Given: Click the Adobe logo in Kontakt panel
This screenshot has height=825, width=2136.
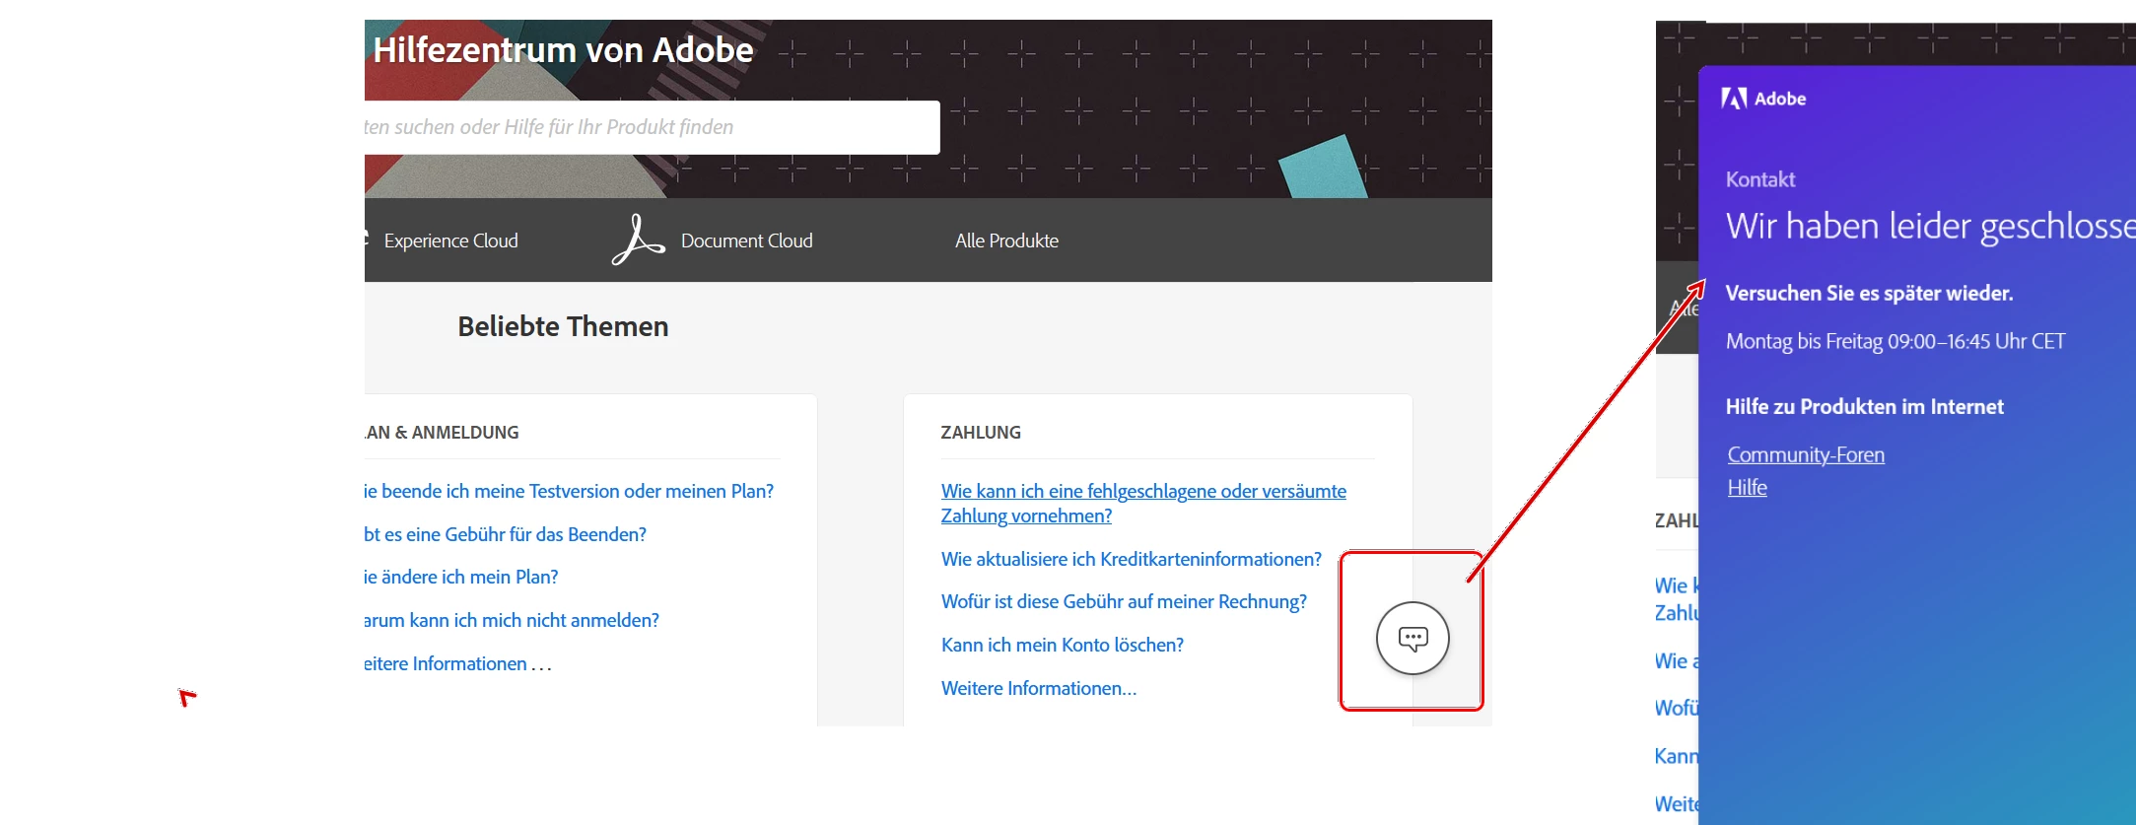Looking at the screenshot, I should (1763, 99).
